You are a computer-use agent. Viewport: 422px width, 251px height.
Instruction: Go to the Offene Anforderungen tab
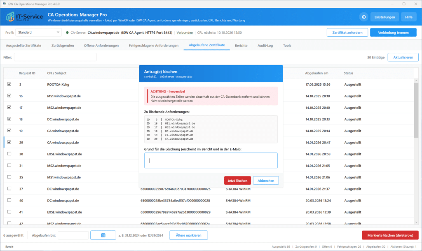[x=101, y=45]
